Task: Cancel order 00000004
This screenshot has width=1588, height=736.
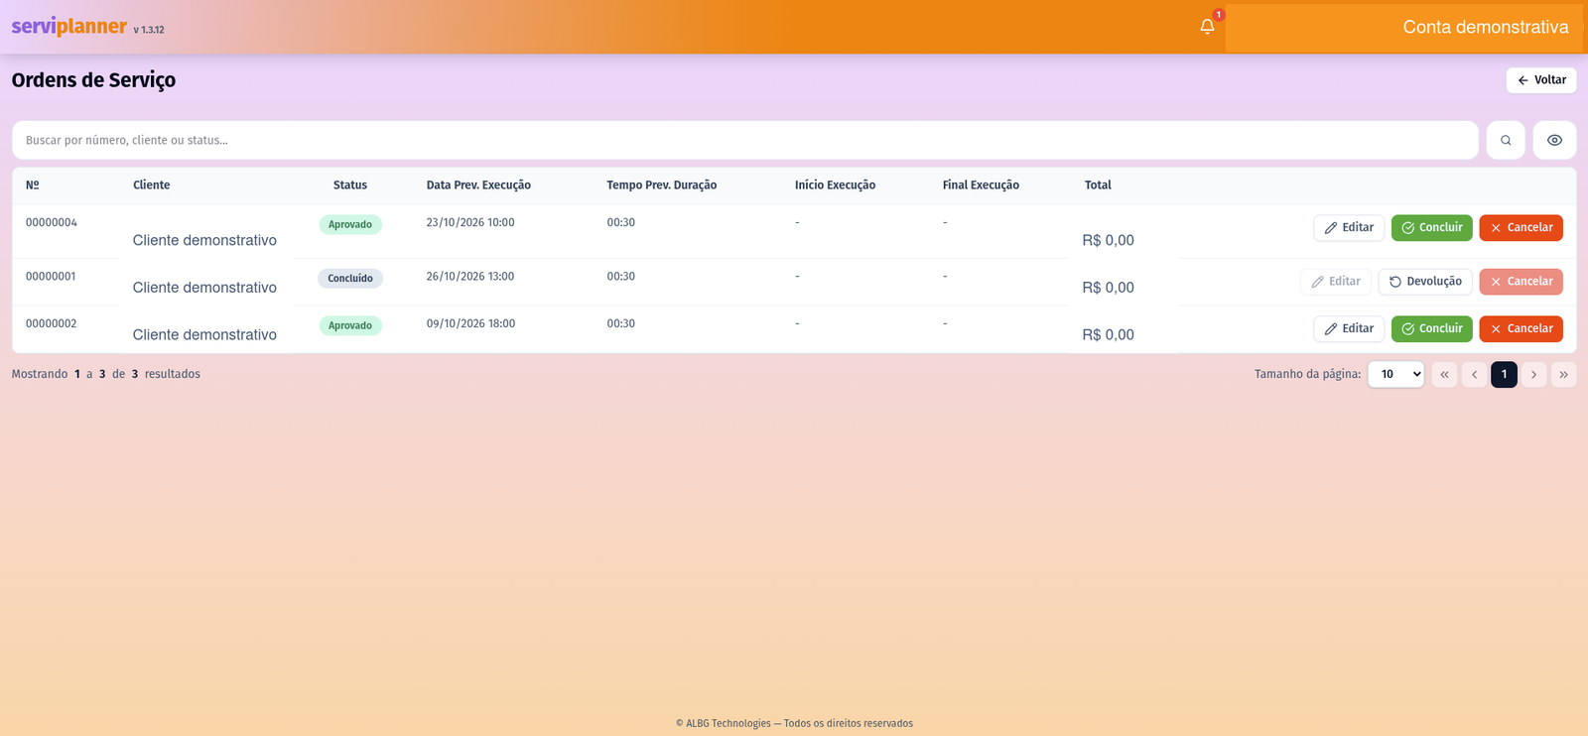Action: tap(1521, 228)
